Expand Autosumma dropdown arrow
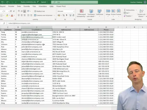The width and height of the screenshot is (147, 110). point(136,10)
